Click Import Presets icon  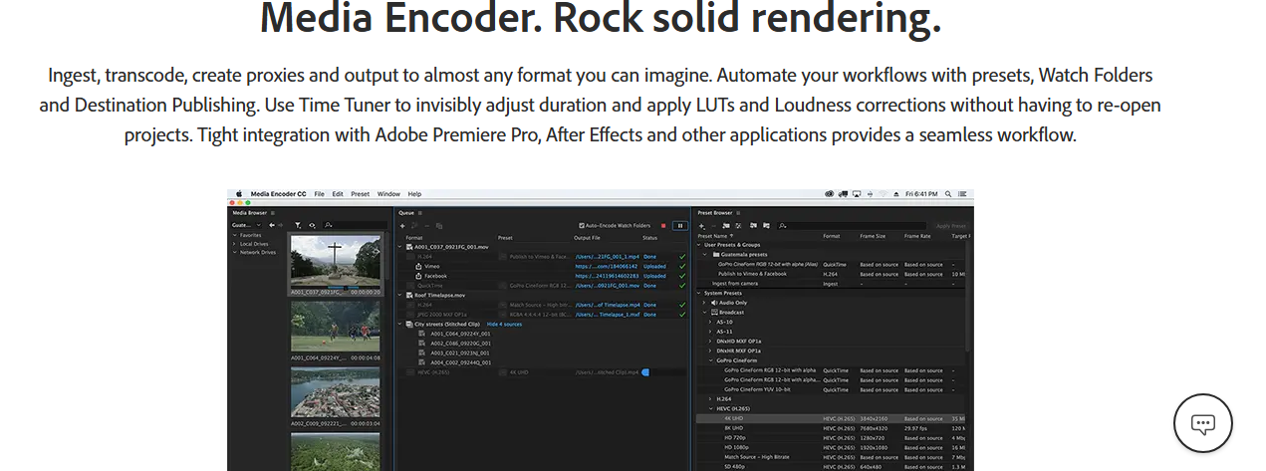tap(753, 226)
